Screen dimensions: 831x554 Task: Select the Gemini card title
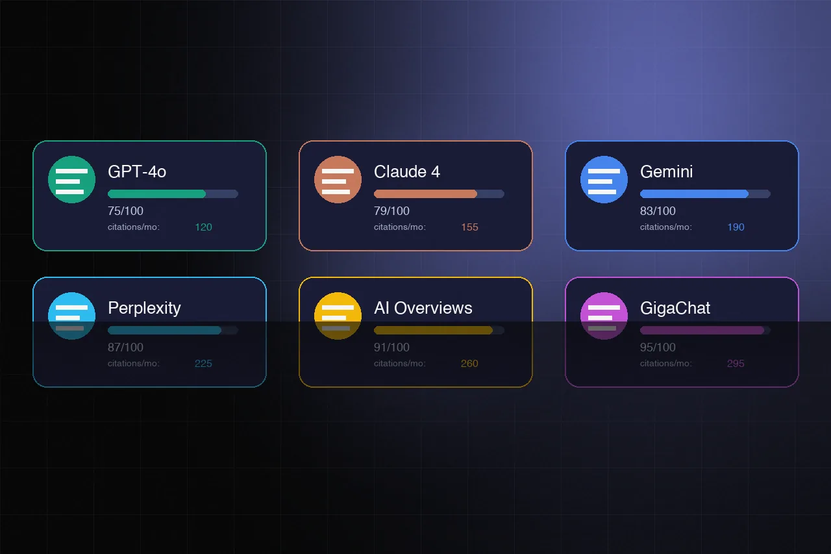coord(667,171)
